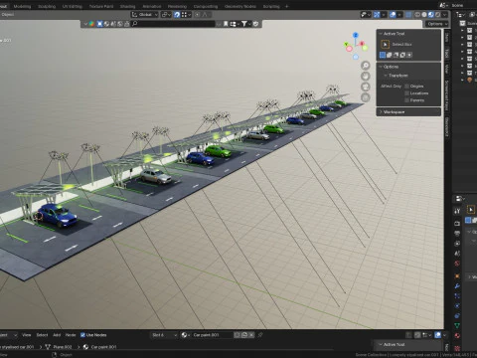
Task: Choose the subtract selection mode icon
Action: (396, 55)
